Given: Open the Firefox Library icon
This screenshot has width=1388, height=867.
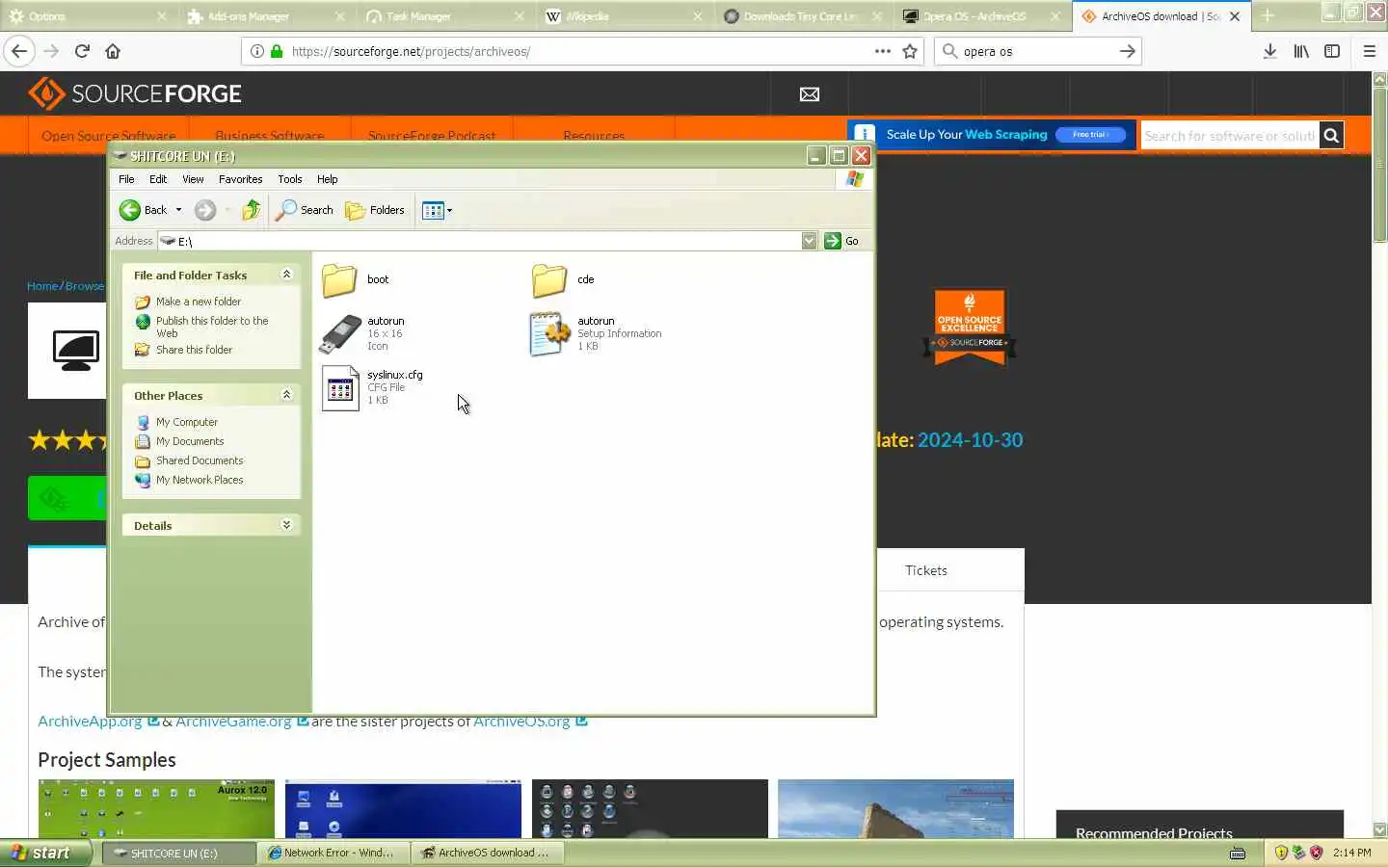Looking at the screenshot, I should point(1301,51).
